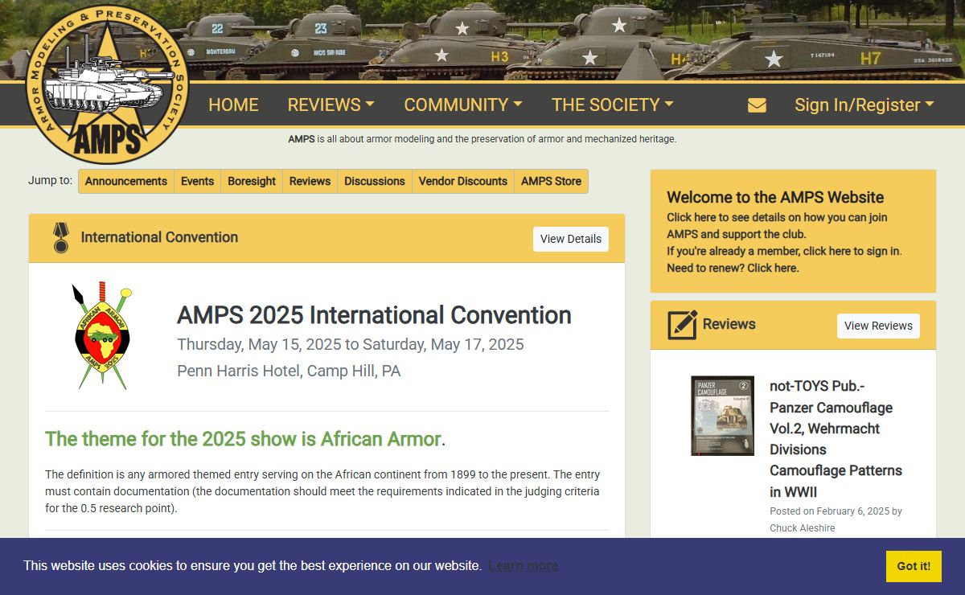The image size is (965, 595).
Task: Click the African Armor shield emblem
Action: (102, 335)
